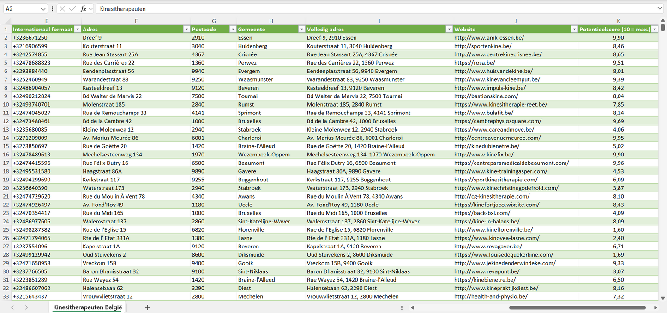
Task: Click the Enter checkmark icon in formula bar
Action: point(72,9)
